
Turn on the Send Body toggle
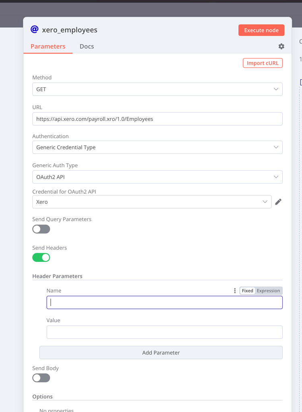(x=41, y=378)
